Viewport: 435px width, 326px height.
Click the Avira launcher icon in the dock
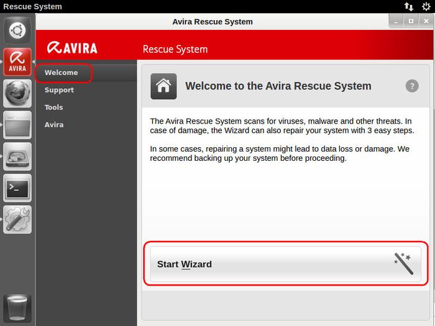pos(17,62)
